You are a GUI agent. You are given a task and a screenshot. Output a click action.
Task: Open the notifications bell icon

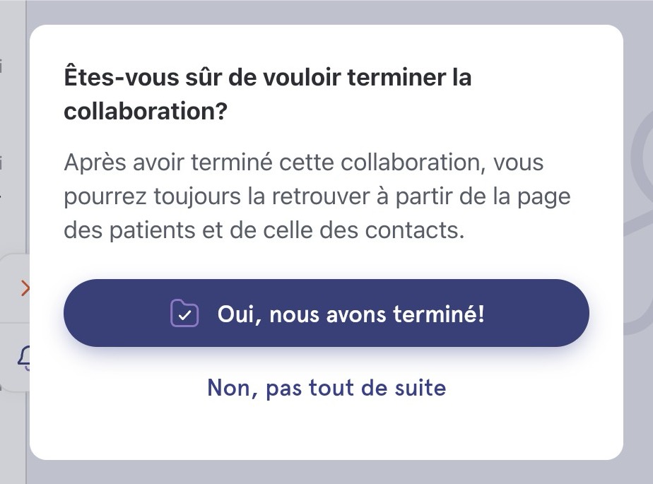[x=24, y=358]
